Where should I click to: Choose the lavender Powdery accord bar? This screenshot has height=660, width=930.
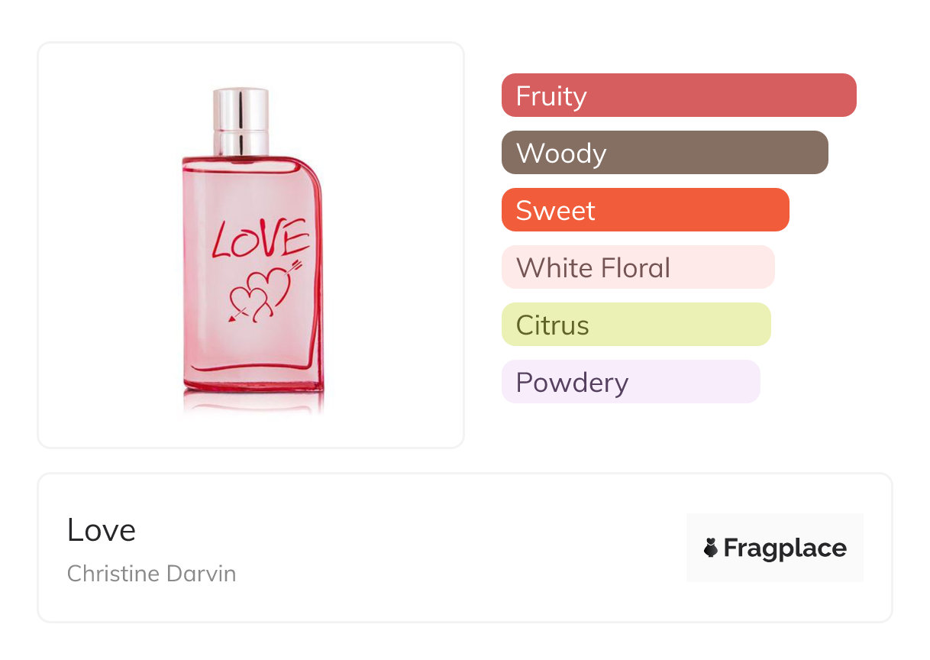pos(631,382)
